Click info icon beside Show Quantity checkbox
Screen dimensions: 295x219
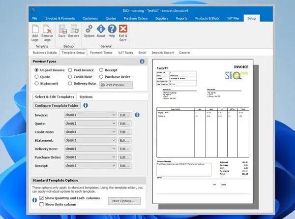[x=34, y=200]
